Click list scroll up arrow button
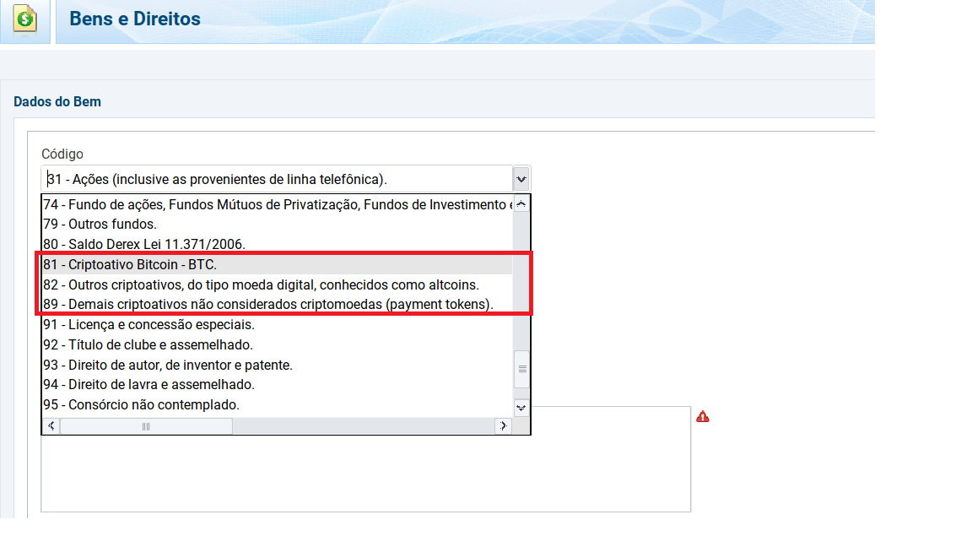The height and width of the screenshot is (547, 972). (x=521, y=204)
